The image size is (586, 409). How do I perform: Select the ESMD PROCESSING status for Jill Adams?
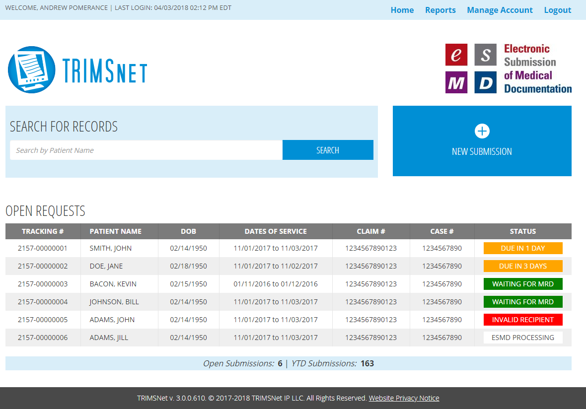point(522,338)
